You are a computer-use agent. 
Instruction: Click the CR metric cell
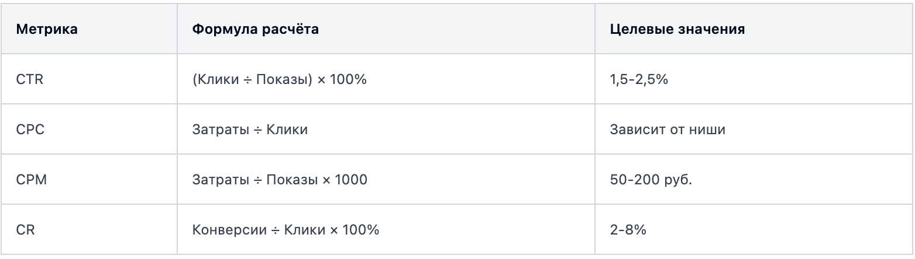(26, 230)
